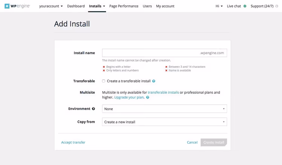Go to Dashboard
This screenshot has height=165, width=282.
coord(76,6)
